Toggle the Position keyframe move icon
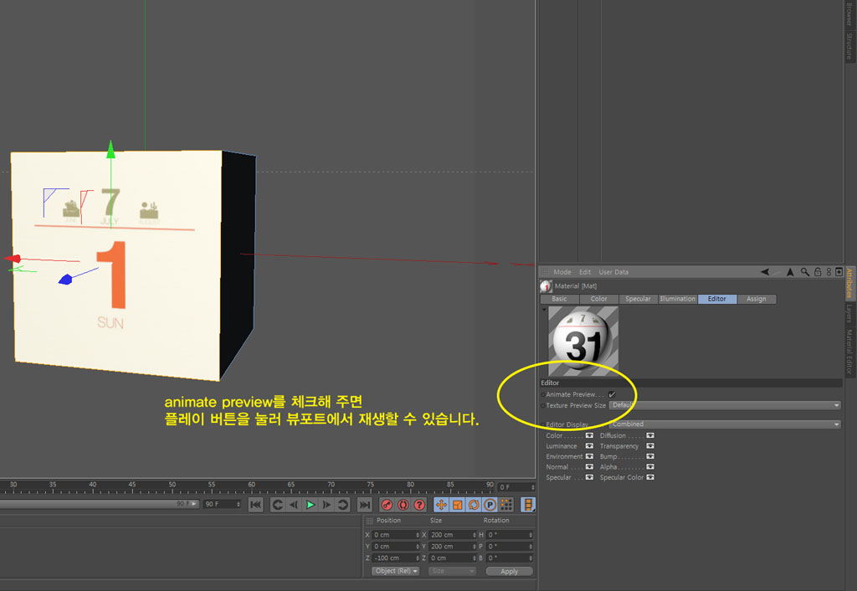Viewport: 857px width, 591px height. 441,505
